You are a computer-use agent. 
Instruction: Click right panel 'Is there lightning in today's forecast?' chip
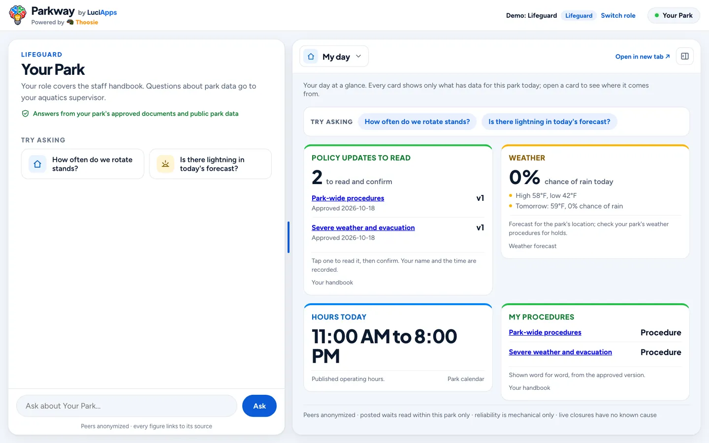point(549,122)
